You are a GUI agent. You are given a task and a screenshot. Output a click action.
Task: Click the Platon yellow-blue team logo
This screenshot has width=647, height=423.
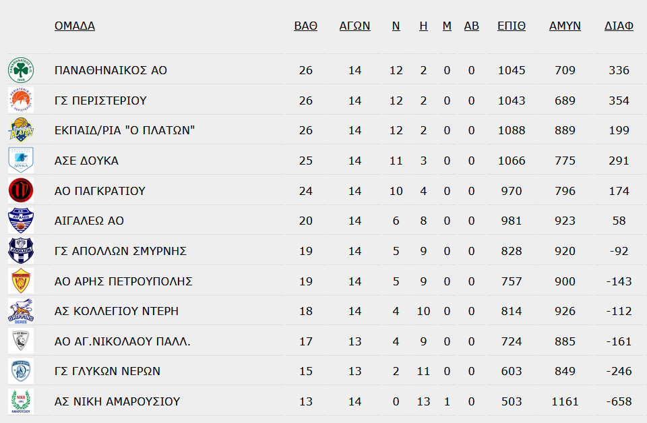(21, 130)
